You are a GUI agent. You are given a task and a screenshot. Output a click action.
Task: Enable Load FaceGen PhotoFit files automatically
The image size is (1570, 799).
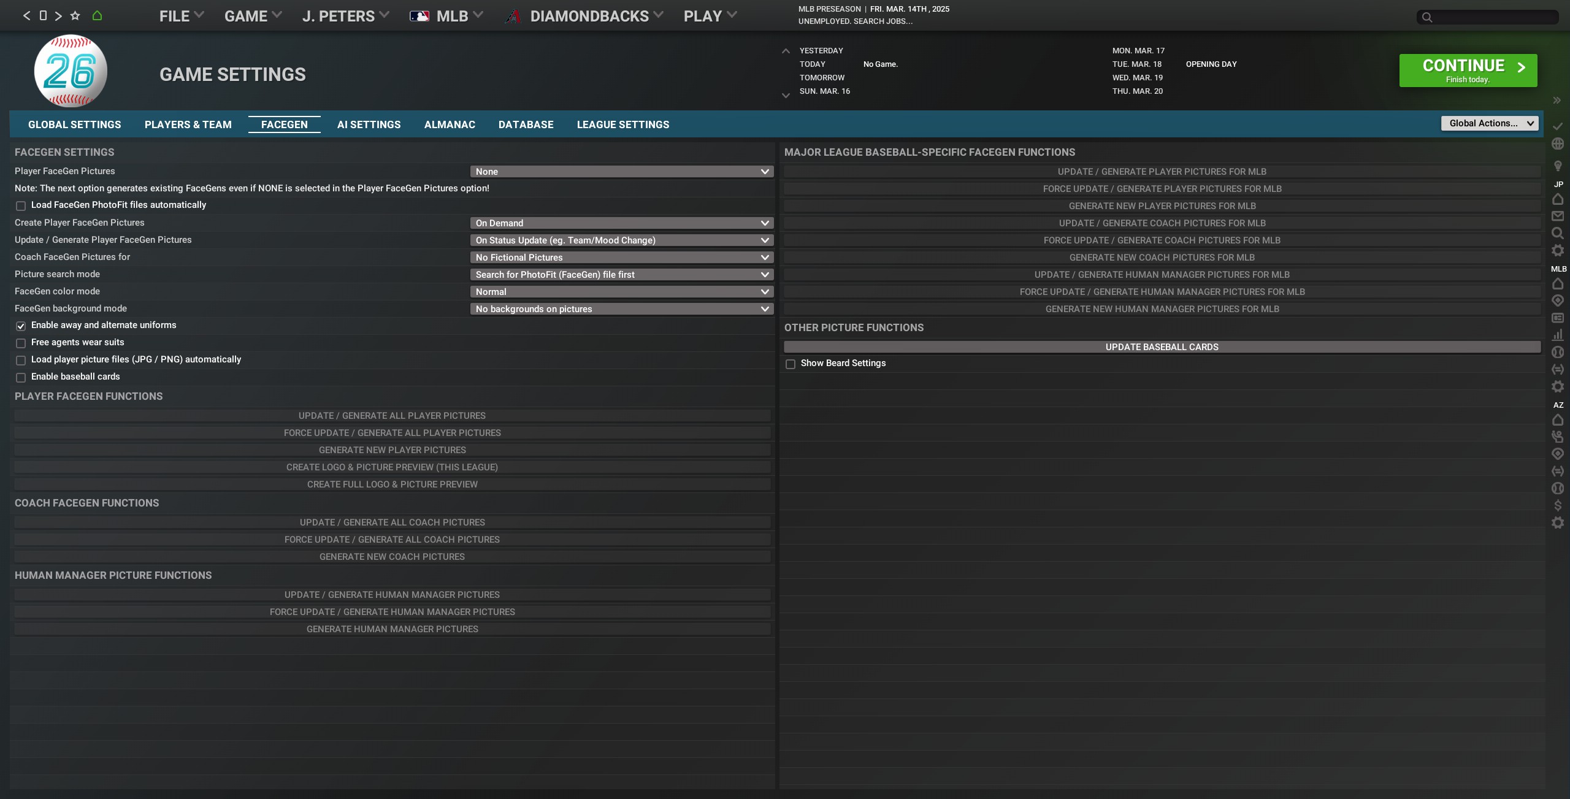coord(21,206)
